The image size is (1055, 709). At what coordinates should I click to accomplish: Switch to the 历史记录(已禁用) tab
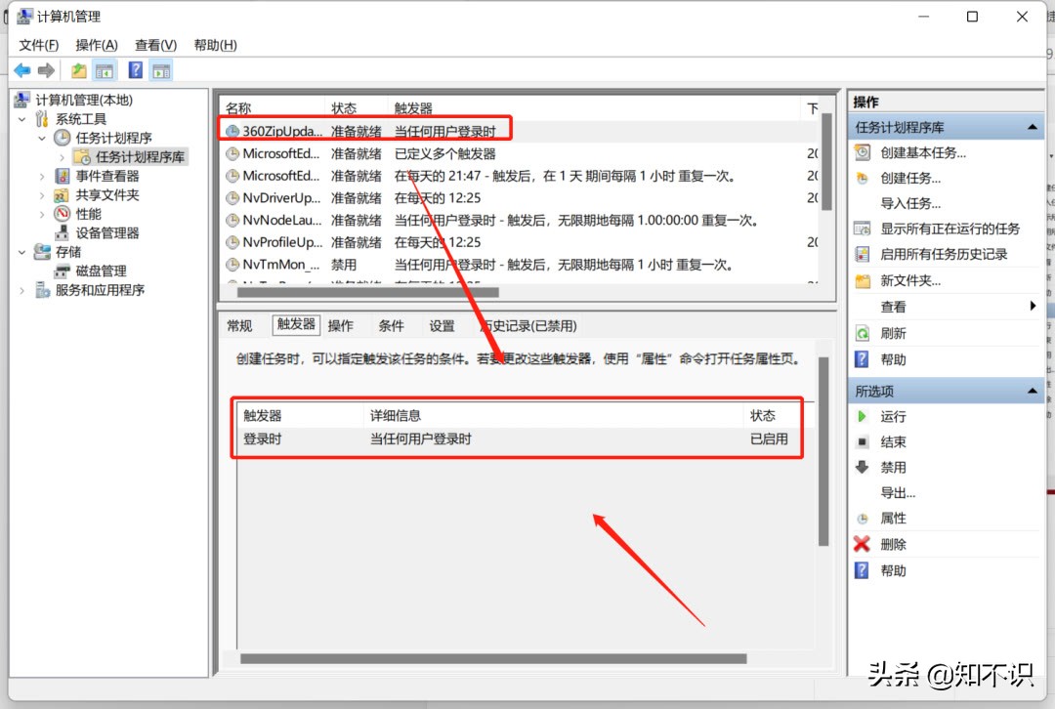pos(527,325)
